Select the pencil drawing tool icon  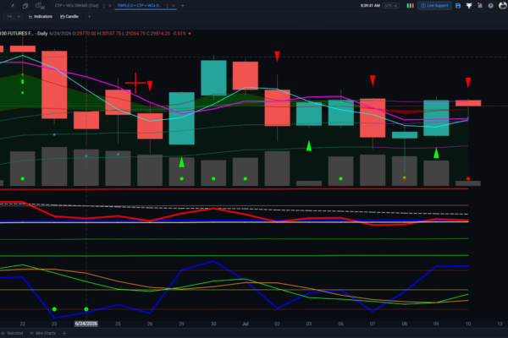(13, 6)
